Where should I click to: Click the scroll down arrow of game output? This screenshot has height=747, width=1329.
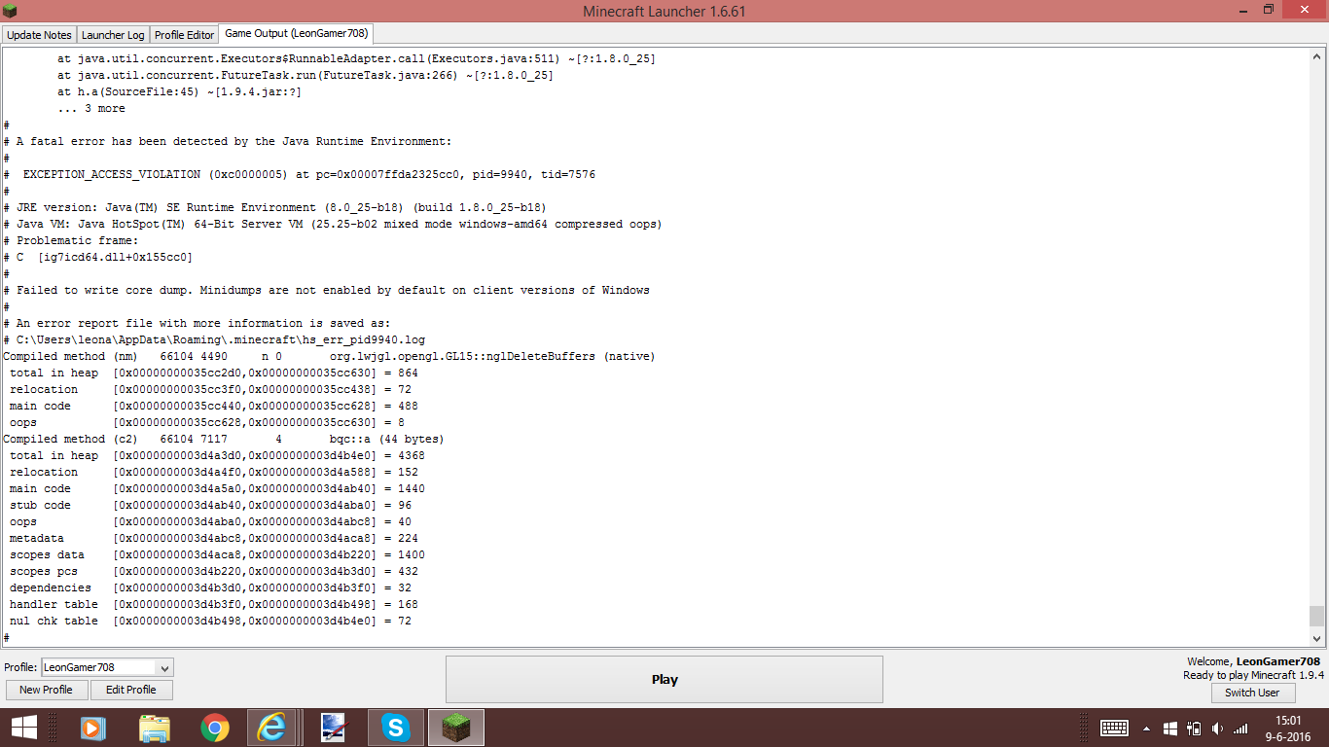tap(1317, 638)
